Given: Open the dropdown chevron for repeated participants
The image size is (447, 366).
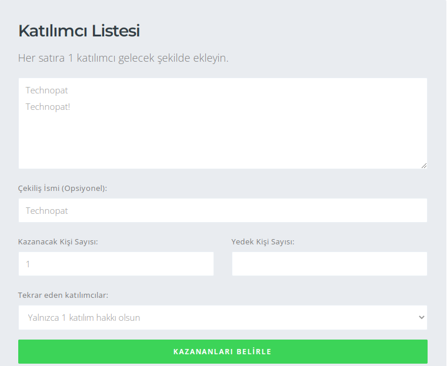Looking at the screenshot, I should [421, 317].
